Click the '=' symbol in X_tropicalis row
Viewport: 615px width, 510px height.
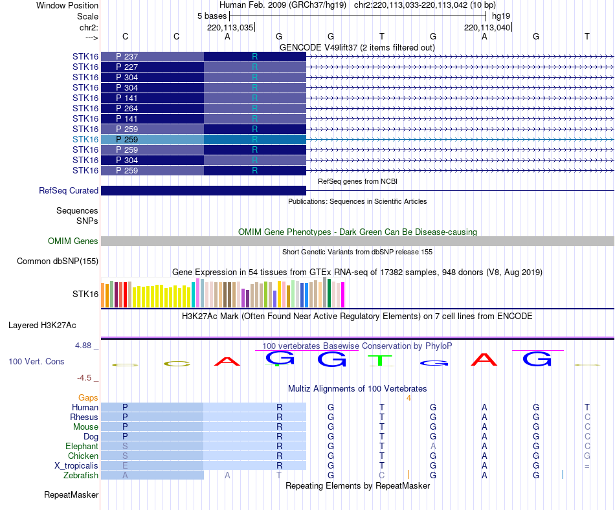tap(587, 466)
